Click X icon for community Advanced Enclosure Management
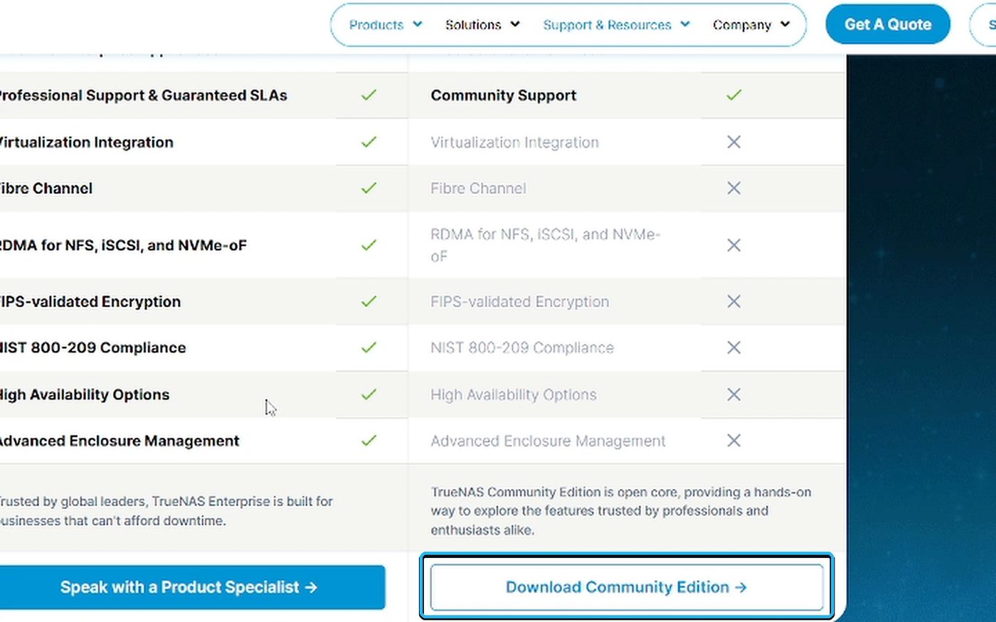The height and width of the screenshot is (622, 996). tap(733, 441)
